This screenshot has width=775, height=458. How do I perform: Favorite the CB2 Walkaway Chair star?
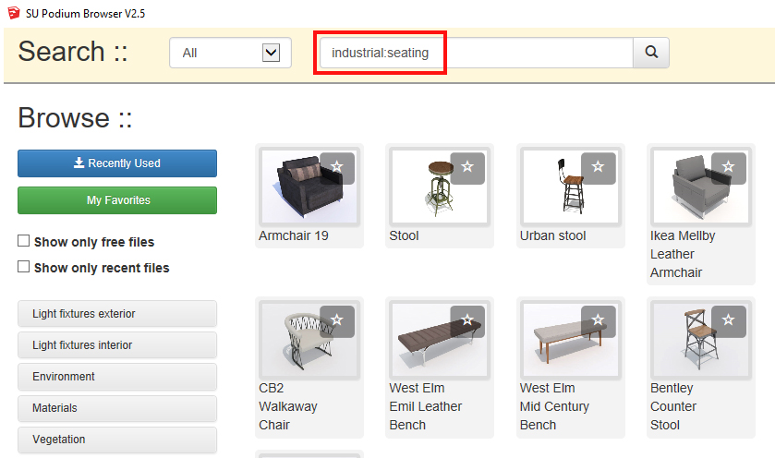click(337, 321)
